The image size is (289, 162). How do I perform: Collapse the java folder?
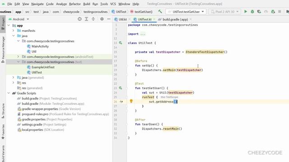pos(13,36)
